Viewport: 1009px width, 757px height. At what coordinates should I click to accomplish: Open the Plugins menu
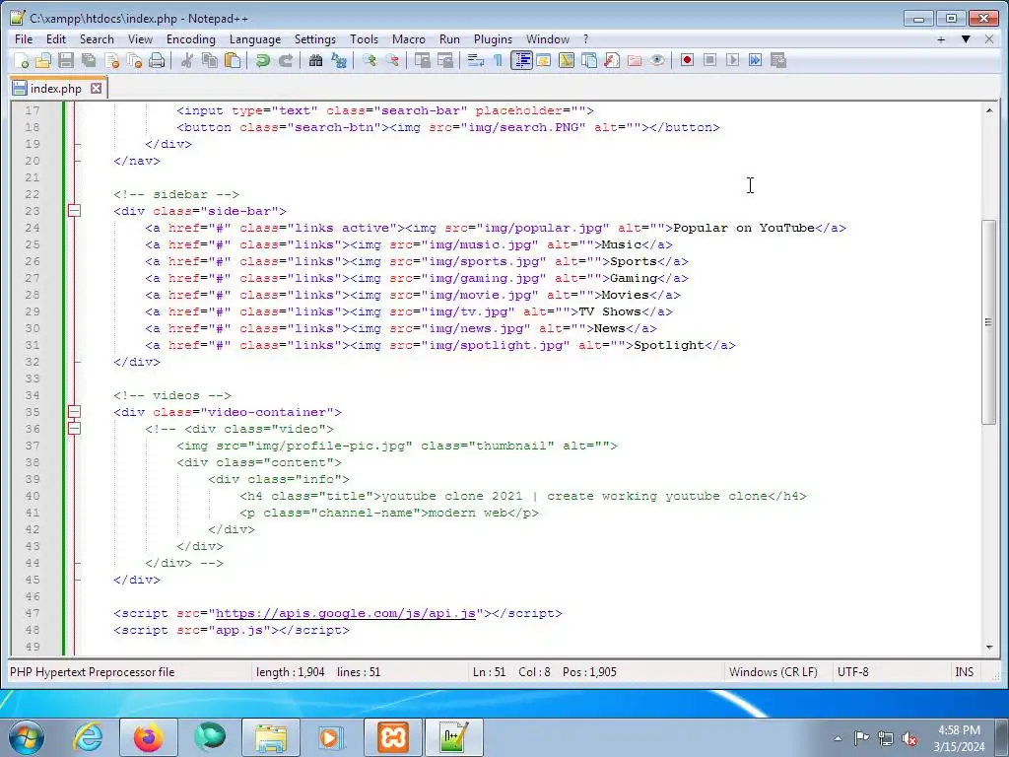pos(493,39)
